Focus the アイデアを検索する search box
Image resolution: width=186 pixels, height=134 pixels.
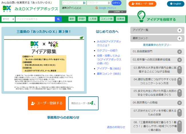(35, 19)
